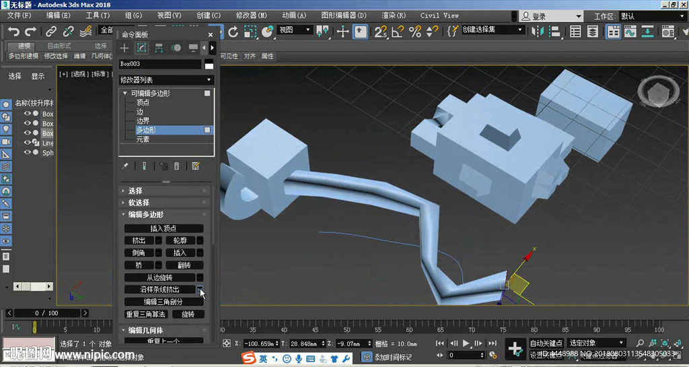Select the Scale tool icon
This screenshot has width=689, height=367.
[x=250, y=32]
